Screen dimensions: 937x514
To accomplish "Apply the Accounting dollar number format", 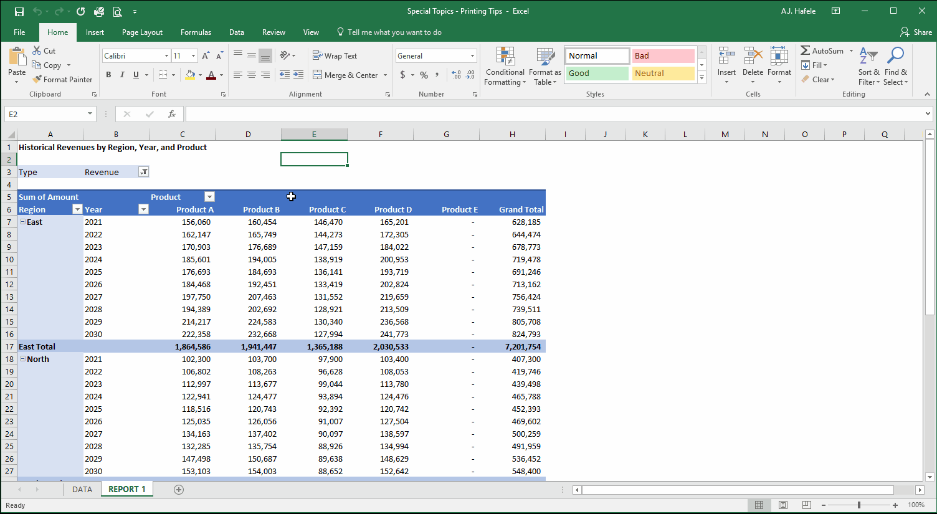I will pos(403,75).
